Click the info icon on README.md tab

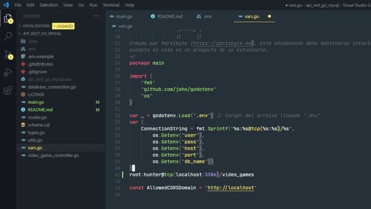153,16
